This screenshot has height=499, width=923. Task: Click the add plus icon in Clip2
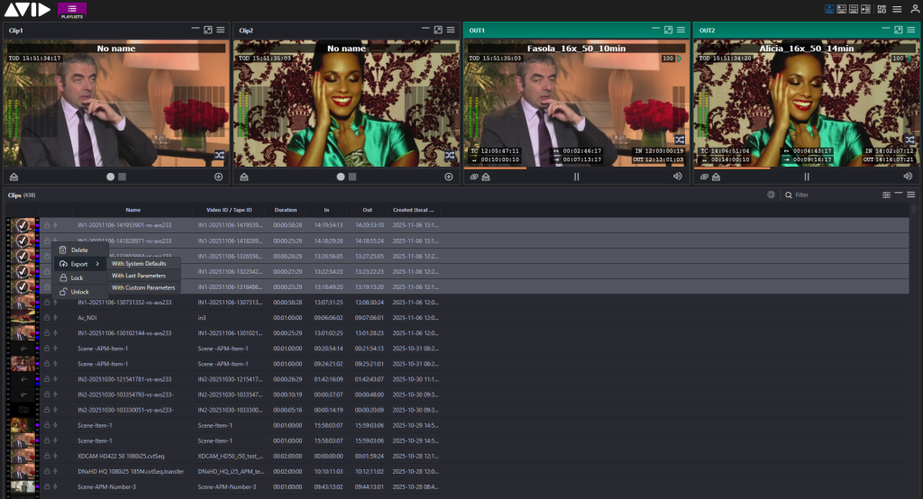pyautogui.click(x=448, y=177)
